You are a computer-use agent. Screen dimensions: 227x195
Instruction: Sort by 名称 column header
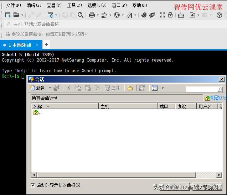coord(65,106)
